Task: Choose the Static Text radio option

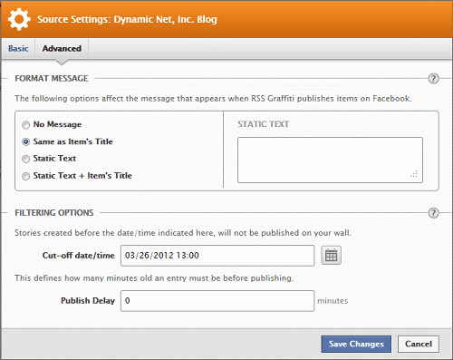Action: (x=26, y=159)
